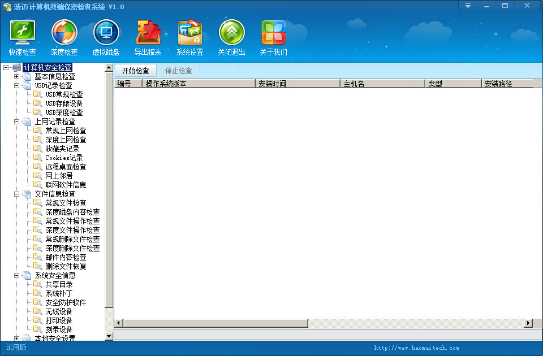Click the tree panel vertical scrollbar thumb
The height and width of the screenshot is (356, 543).
point(109,190)
